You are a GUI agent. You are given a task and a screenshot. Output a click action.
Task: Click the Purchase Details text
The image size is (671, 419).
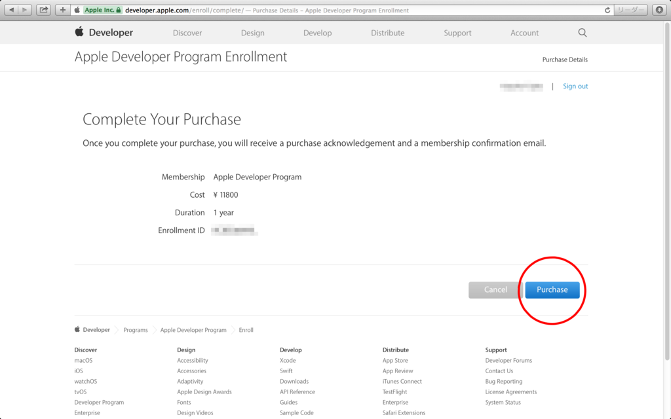tap(565, 60)
